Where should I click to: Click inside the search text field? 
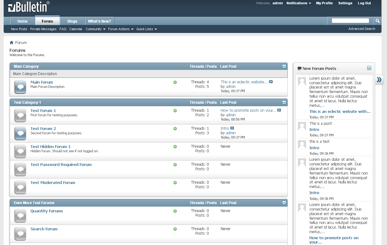point(350,21)
